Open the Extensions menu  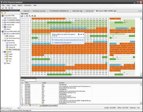pos(28,5)
